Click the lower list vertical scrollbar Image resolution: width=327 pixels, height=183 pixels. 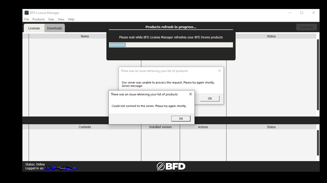(318, 143)
